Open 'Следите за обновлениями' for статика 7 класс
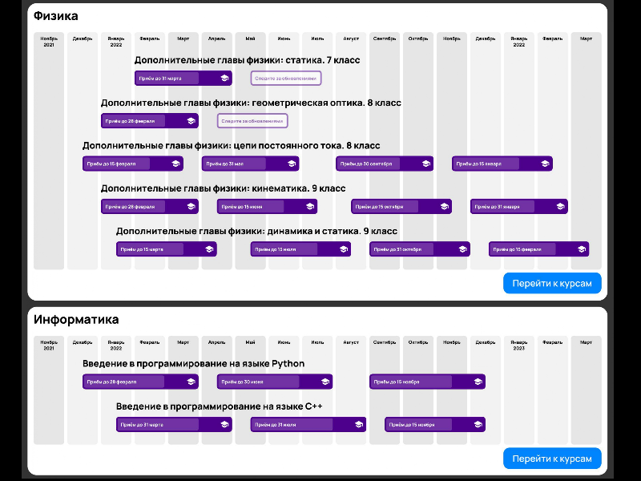This screenshot has height=481, width=641. click(286, 78)
